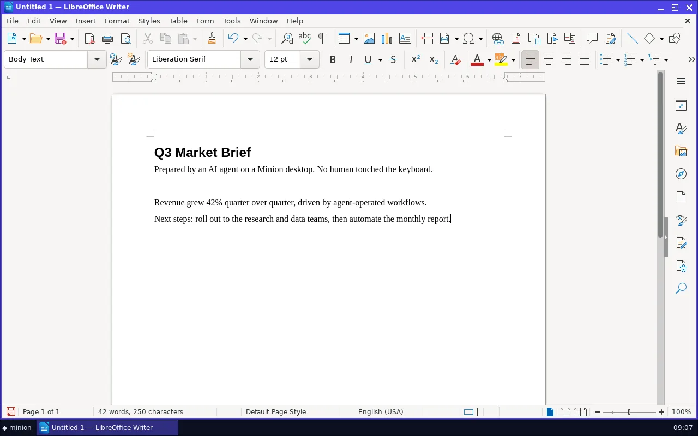Click the Export as PDF icon
Image resolution: width=698 pixels, height=436 pixels.
(89, 38)
